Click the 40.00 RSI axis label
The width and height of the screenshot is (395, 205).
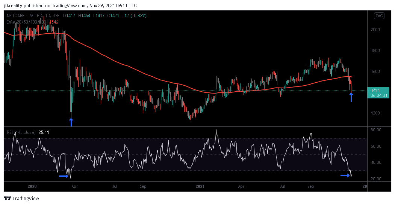[x=376, y=162]
